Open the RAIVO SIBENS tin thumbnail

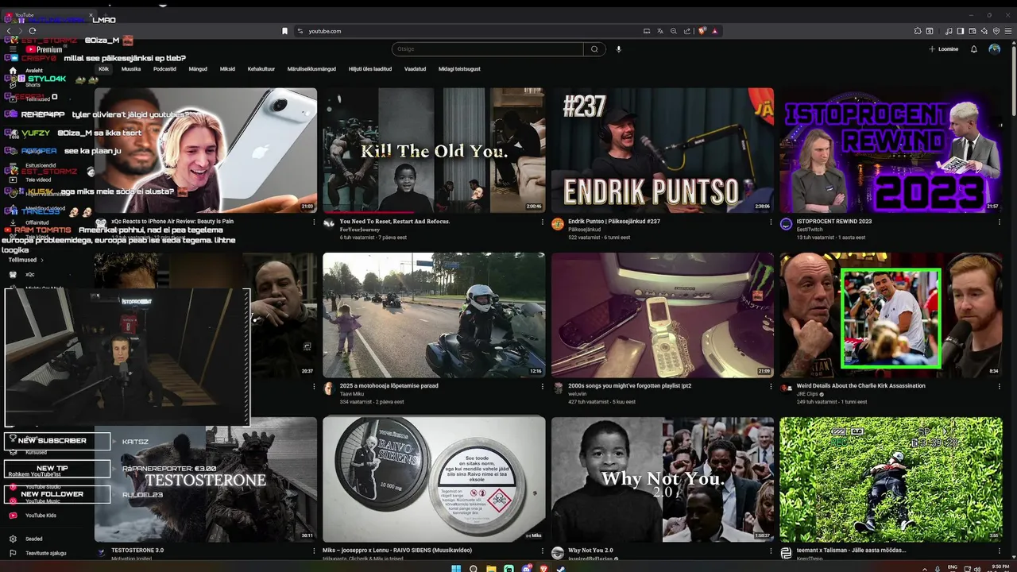434,480
